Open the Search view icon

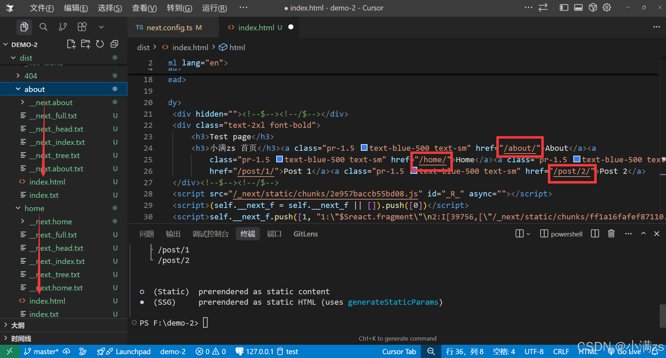tap(43, 27)
